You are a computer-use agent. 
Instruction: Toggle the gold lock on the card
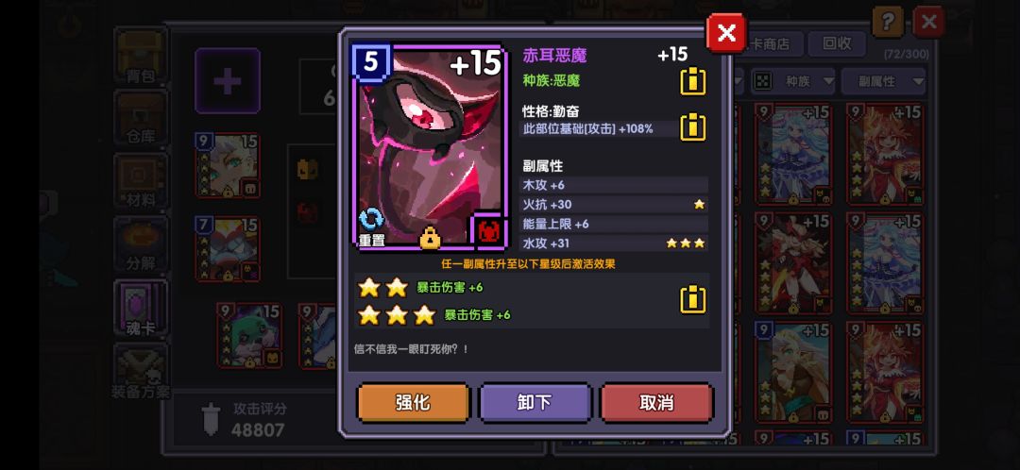(x=430, y=238)
